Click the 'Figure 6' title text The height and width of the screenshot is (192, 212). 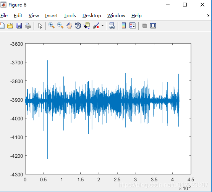18,5
